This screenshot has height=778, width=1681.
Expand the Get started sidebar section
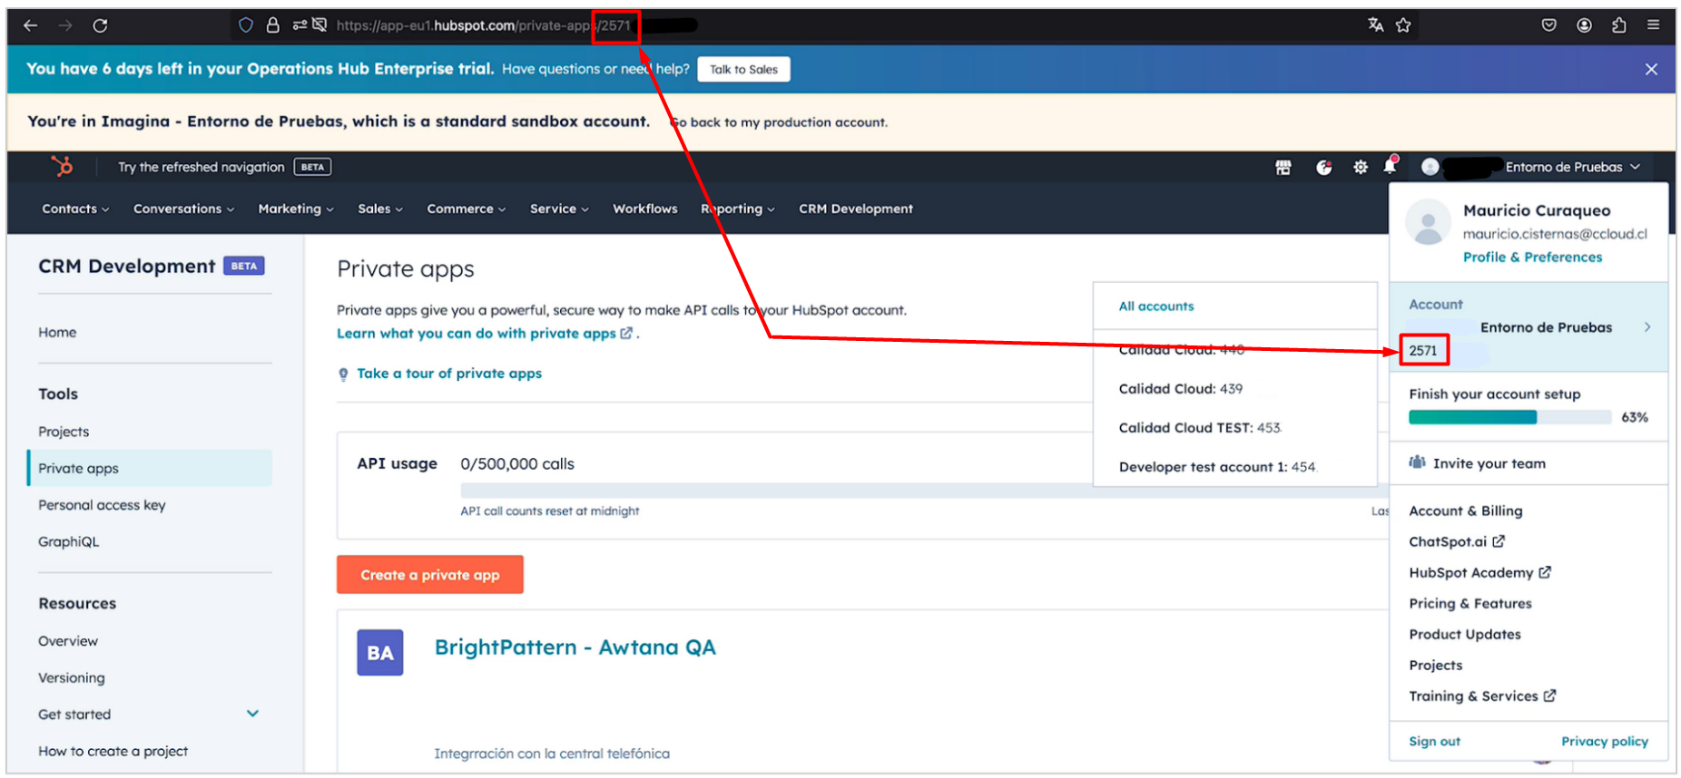pos(252,714)
